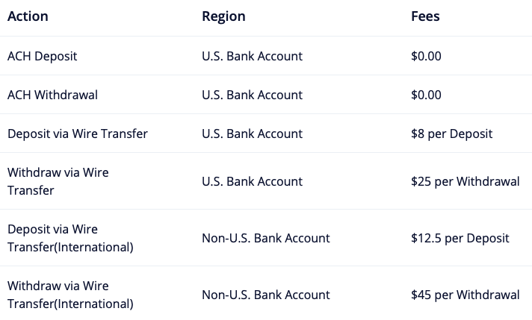Click the $12.5 per Deposit fee

click(x=460, y=238)
